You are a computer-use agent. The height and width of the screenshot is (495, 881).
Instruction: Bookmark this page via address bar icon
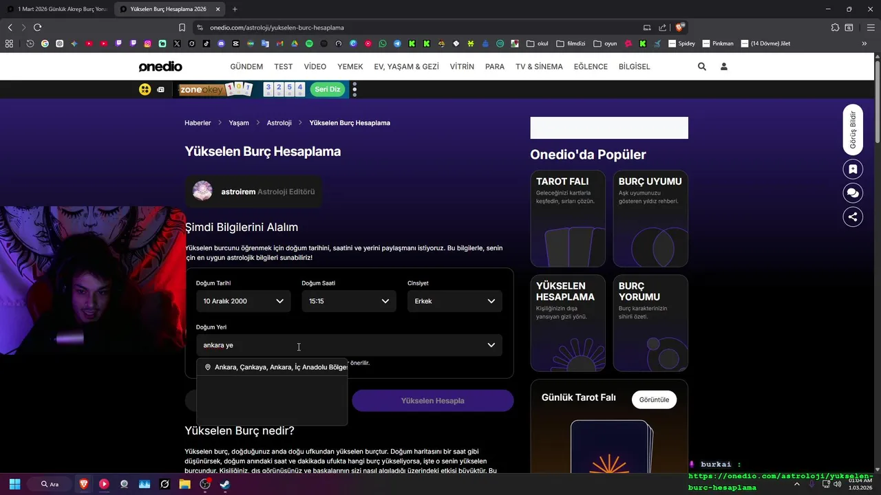click(182, 27)
